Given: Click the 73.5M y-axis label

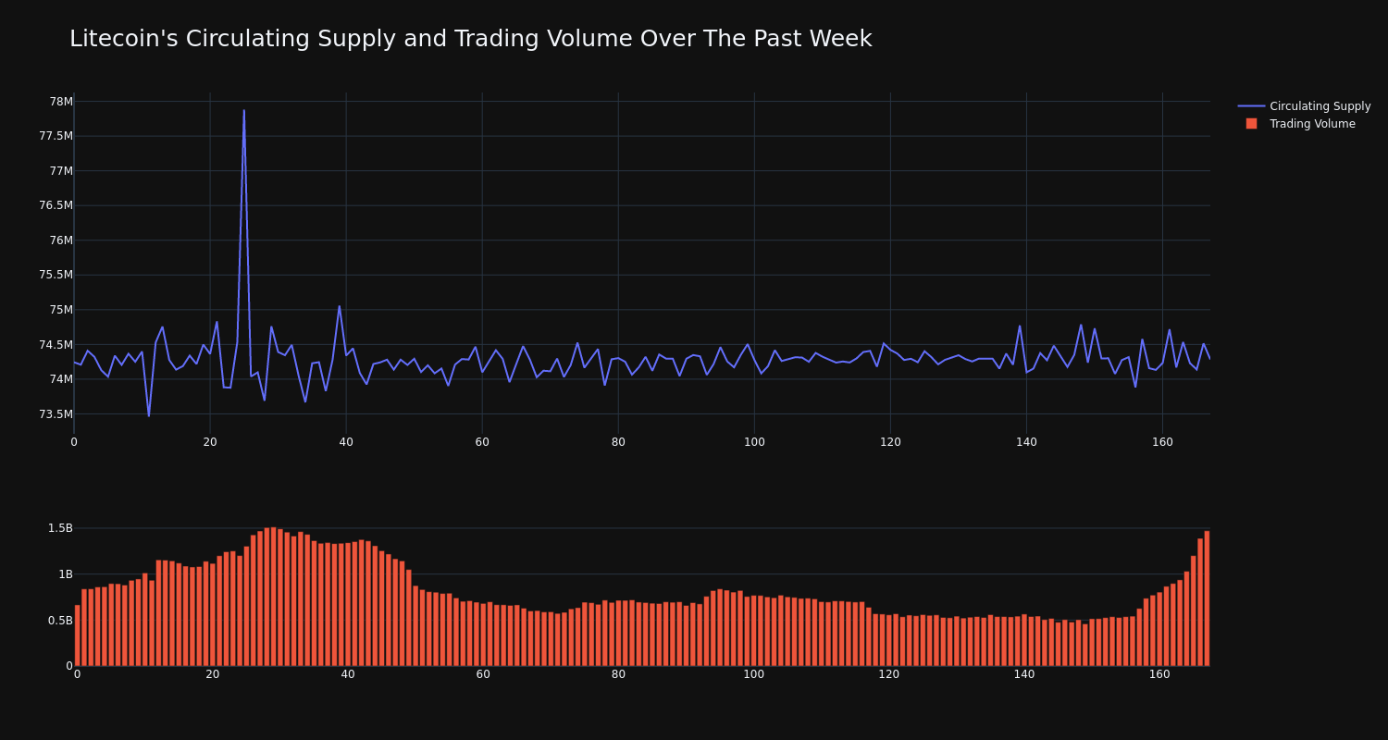Looking at the screenshot, I should coord(56,413).
